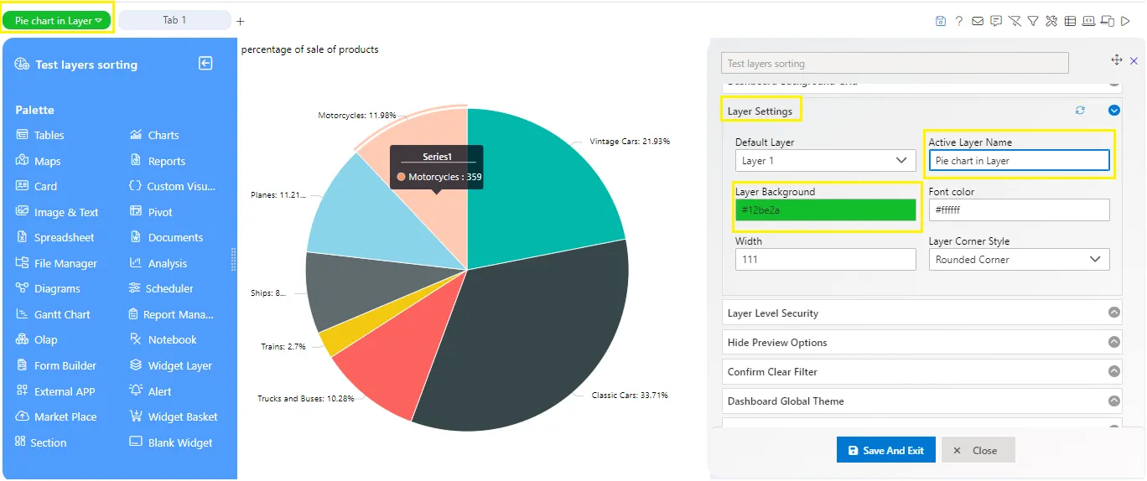Screen dimensions: 1147x481
Task: Close the settings panel with the X icon
Action: [1134, 61]
